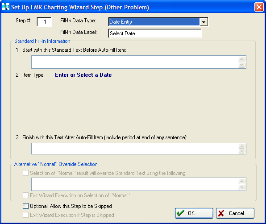Viewport: 266px width, 224px height.
Task: Click down arrow of Standard Text scrollbar
Action: point(242,65)
